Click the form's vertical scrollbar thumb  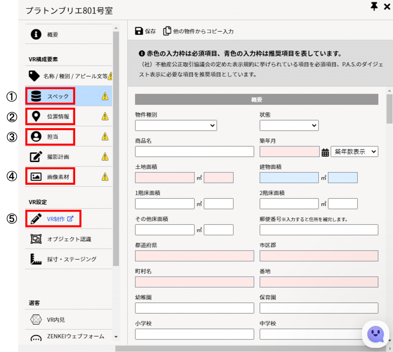point(390,109)
